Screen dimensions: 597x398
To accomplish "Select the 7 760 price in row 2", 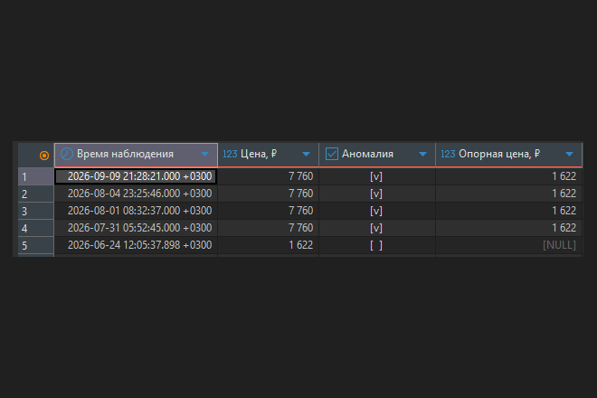I will tap(268, 194).
